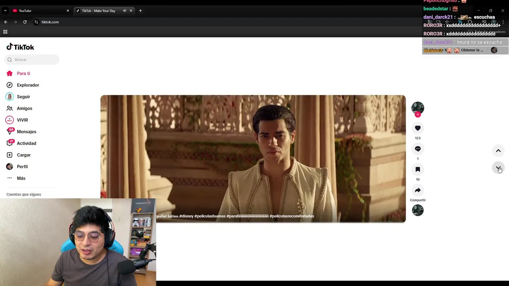The height and width of the screenshot is (286, 509).
Task: Click the Compartir share arrow
Action: click(x=418, y=190)
